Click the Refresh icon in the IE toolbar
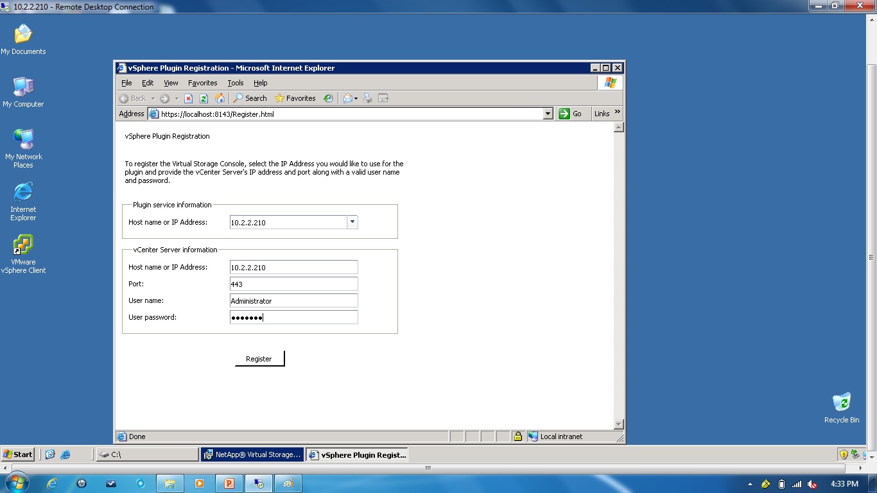Image resolution: width=877 pixels, height=493 pixels. pyautogui.click(x=204, y=98)
